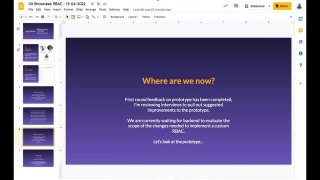
Task: Print the presentation
Action: (42, 17)
